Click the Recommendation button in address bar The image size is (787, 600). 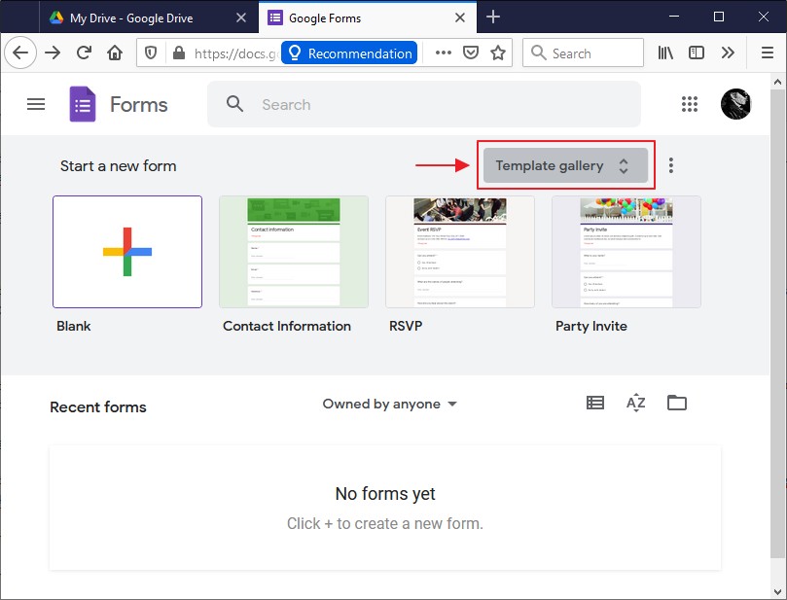coord(349,53)
